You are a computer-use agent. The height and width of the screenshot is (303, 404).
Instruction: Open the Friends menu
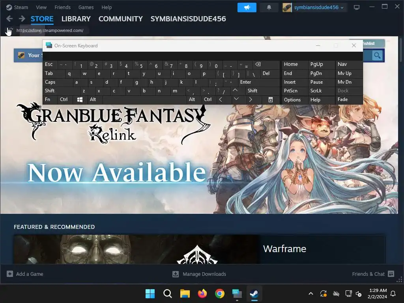click(62, 7)
